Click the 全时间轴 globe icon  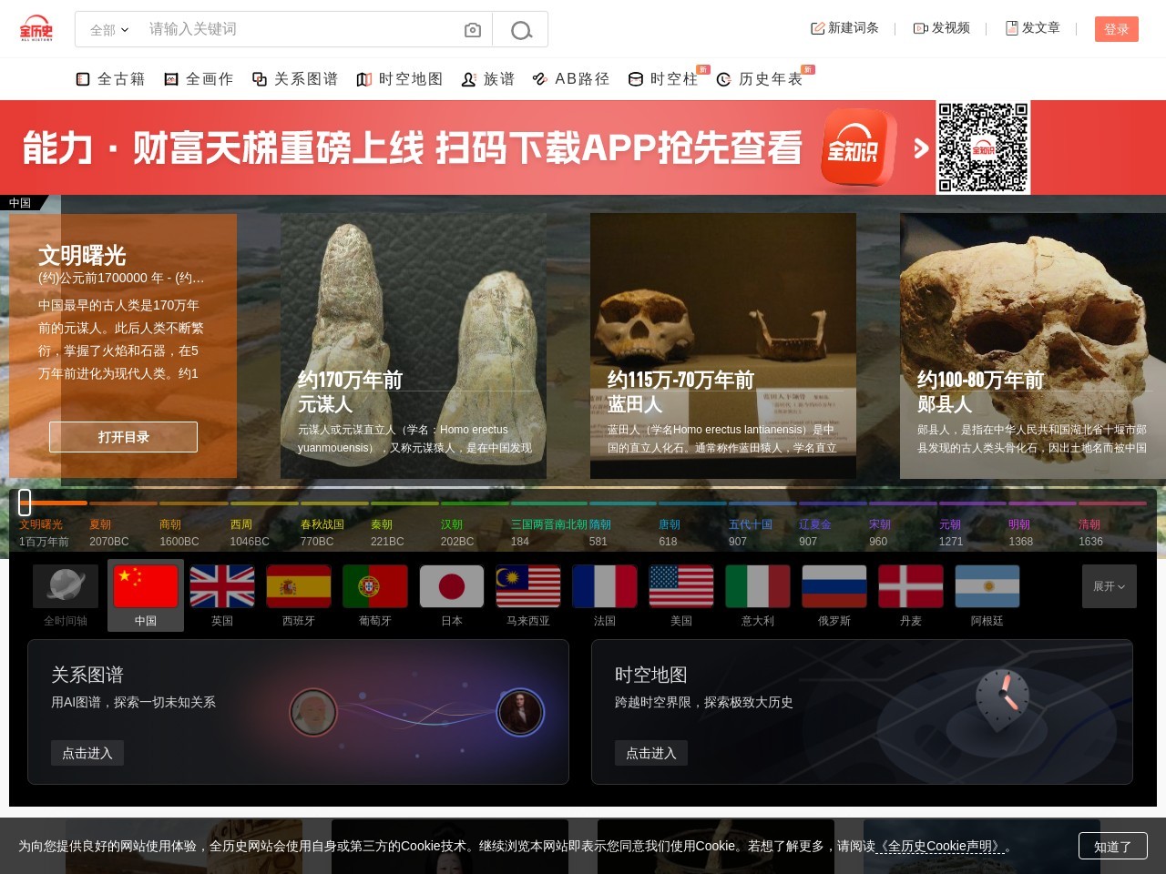[x=66, y=586]
